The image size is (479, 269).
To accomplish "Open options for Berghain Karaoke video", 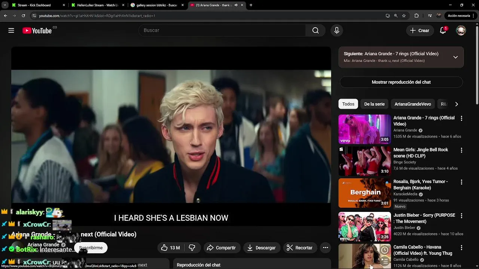I will 461,182.
